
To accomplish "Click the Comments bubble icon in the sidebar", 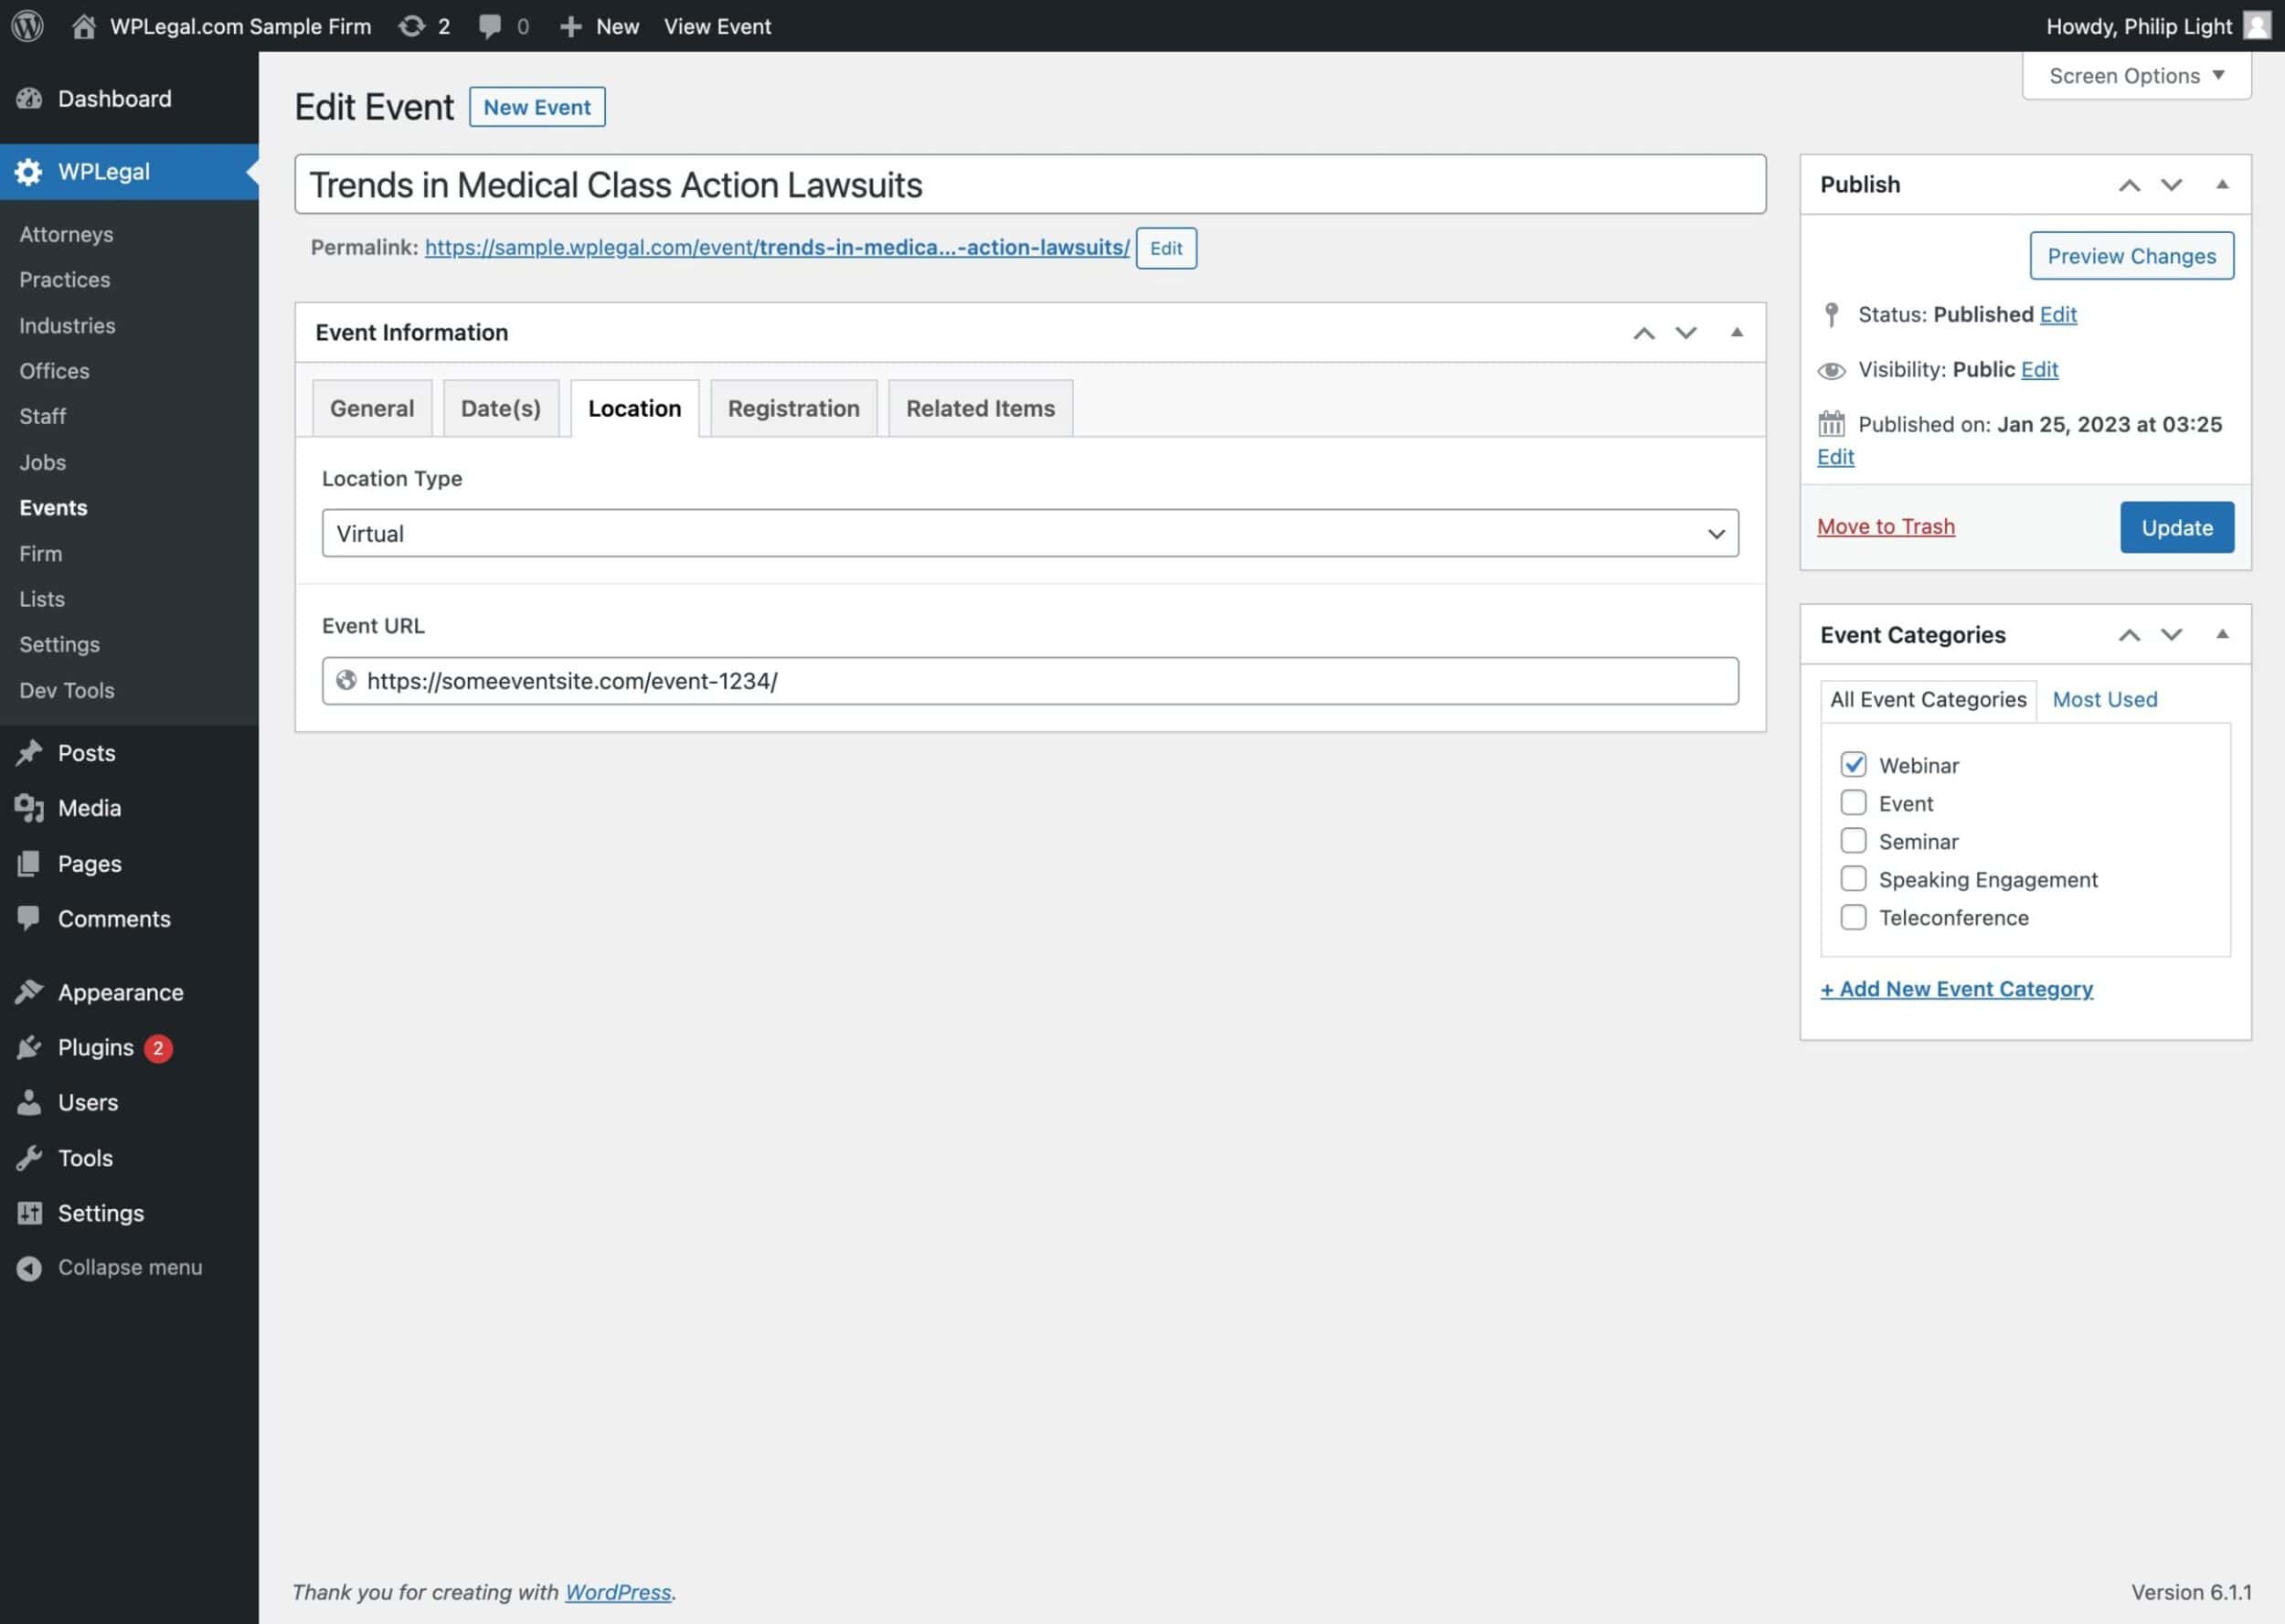I will click(29, 918).
